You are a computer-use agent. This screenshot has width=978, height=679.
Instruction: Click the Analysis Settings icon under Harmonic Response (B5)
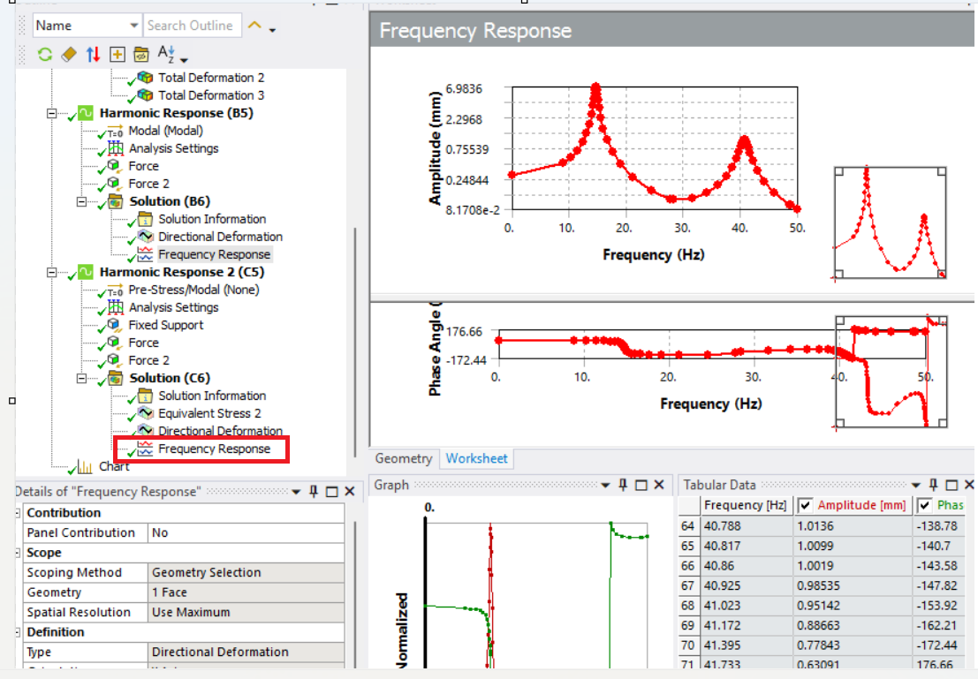click(116, 148)
